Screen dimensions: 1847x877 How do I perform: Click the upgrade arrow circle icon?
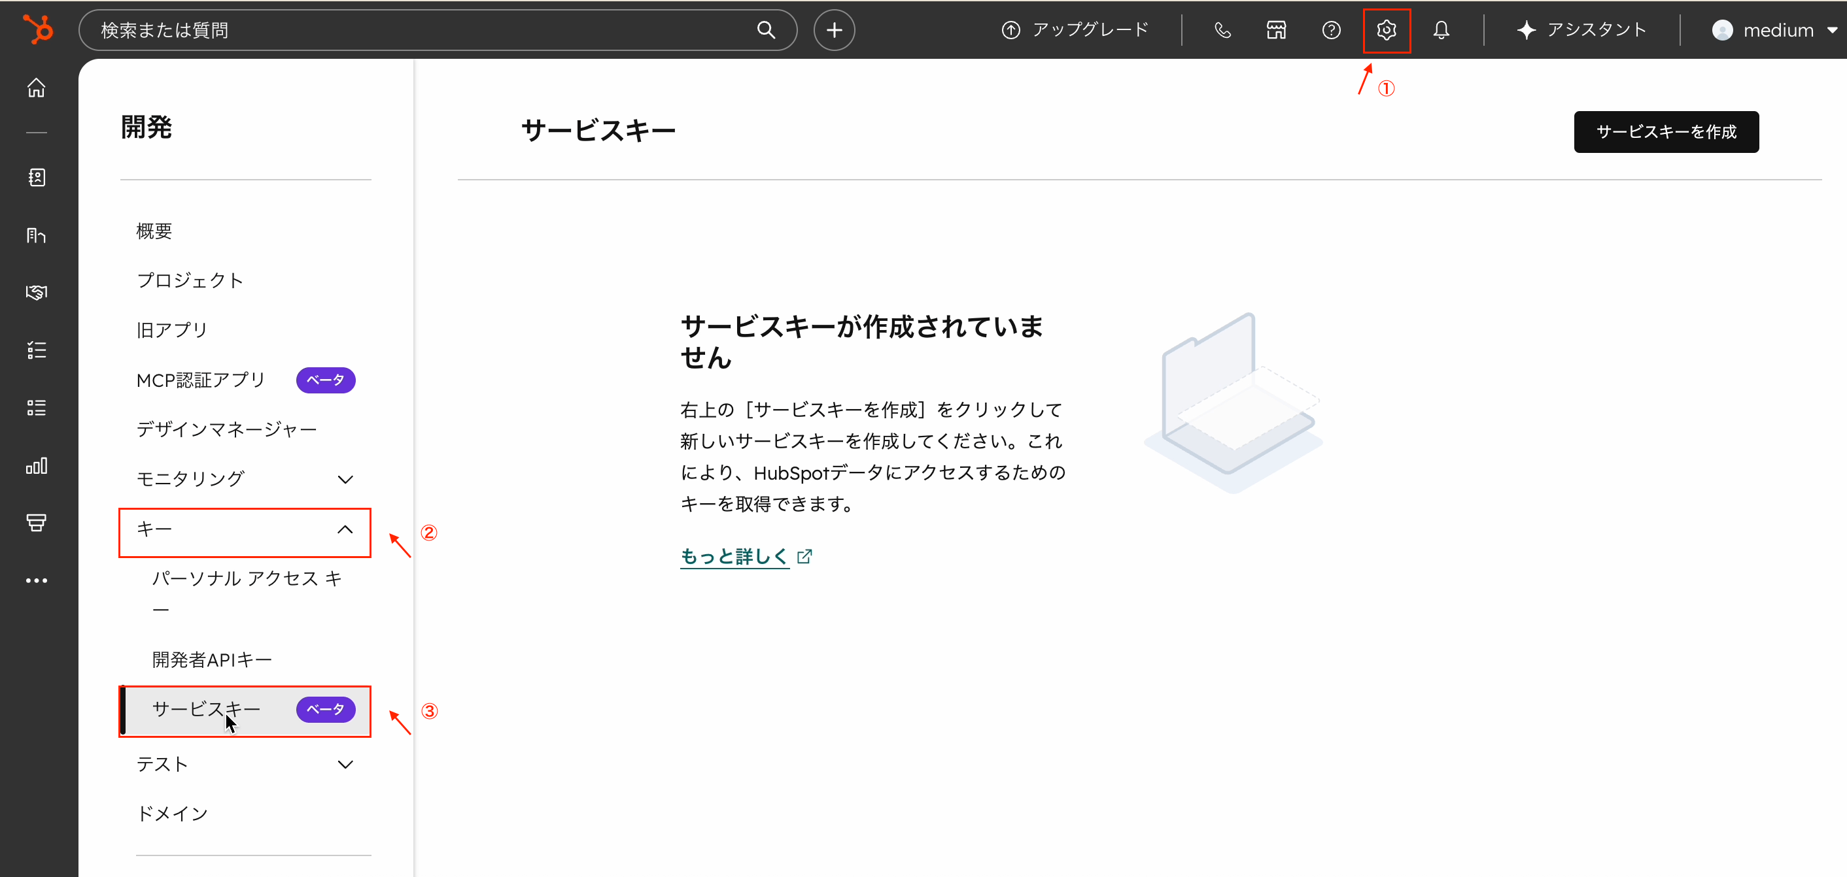click(x=1010, y=30)
